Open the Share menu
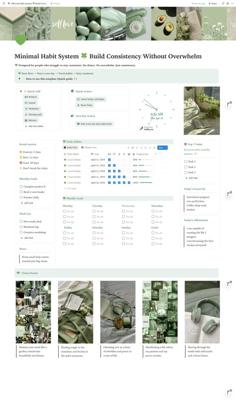This screenshot has width=236, height=400. click(x=213, y=4)
